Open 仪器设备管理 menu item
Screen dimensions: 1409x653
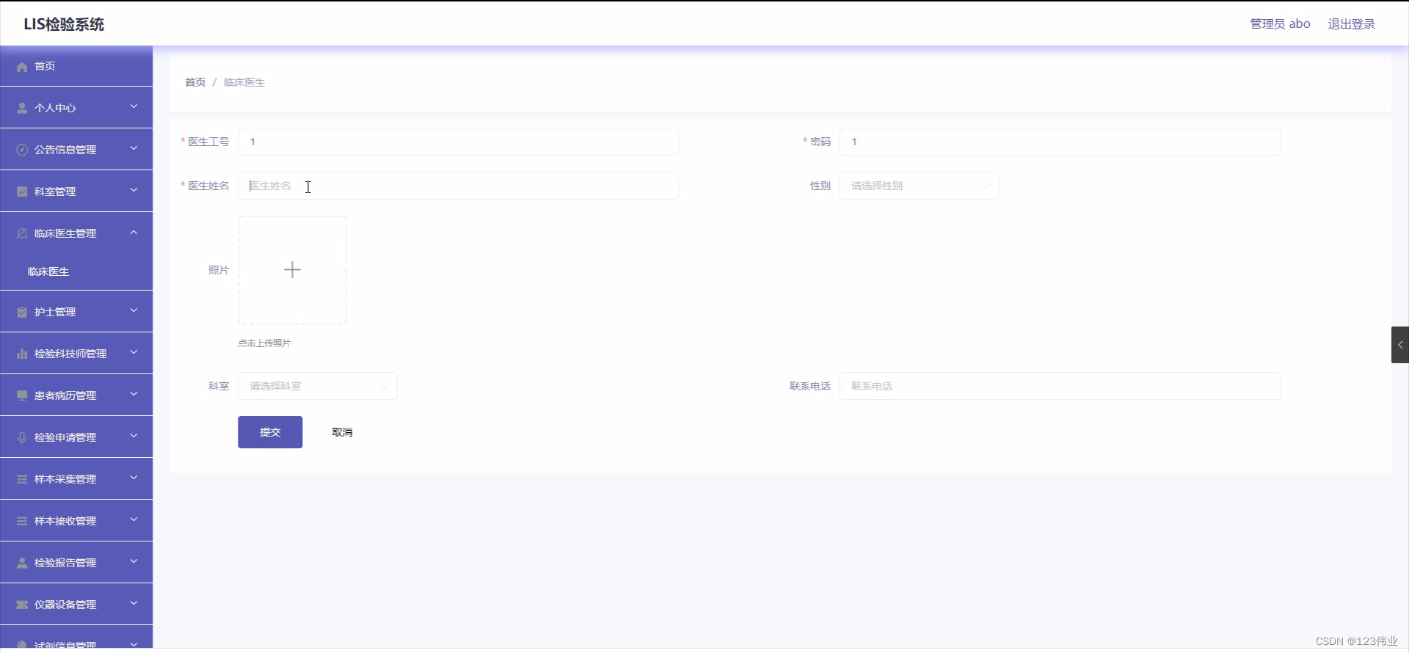[76, 604]
